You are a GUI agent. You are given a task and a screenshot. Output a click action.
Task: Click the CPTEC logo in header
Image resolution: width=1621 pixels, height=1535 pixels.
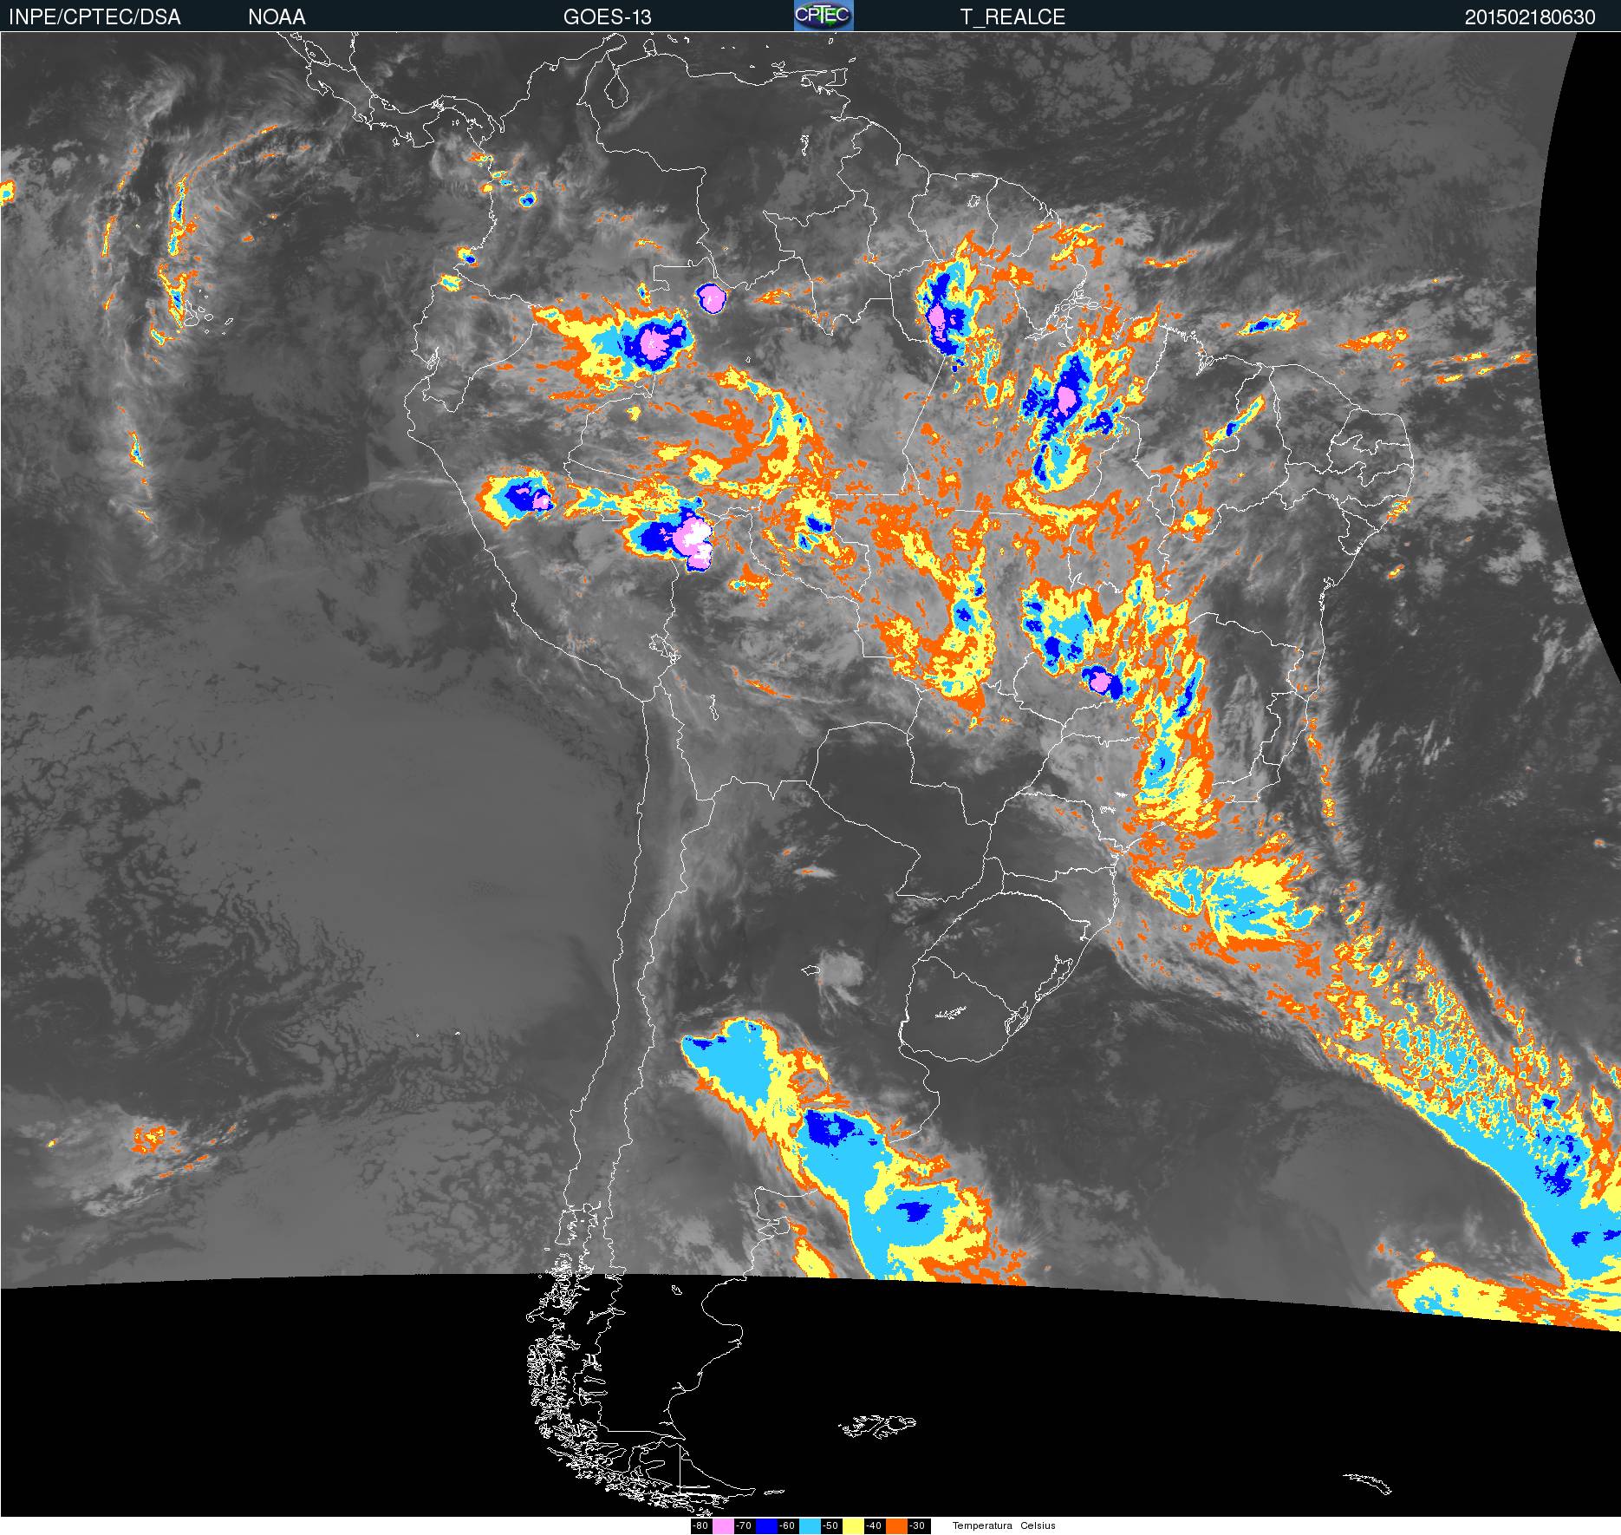(824, 16)
